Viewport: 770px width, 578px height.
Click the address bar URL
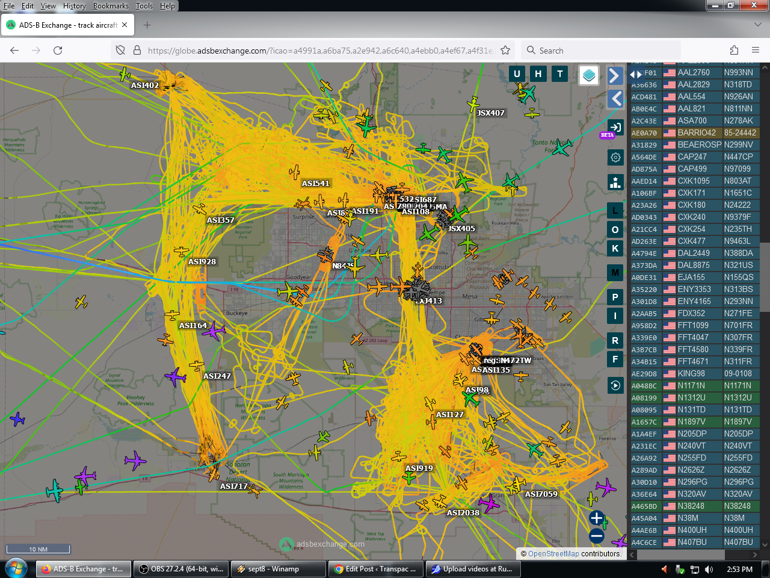click(x=320, y=51)
